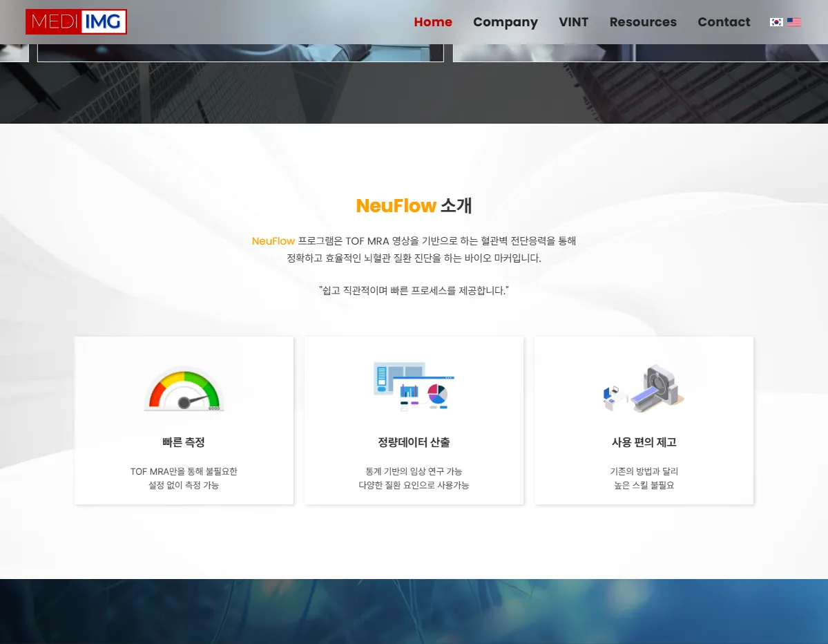828x644 pixels.
Task: Open the Resources menu
Action: coord(643,22)
